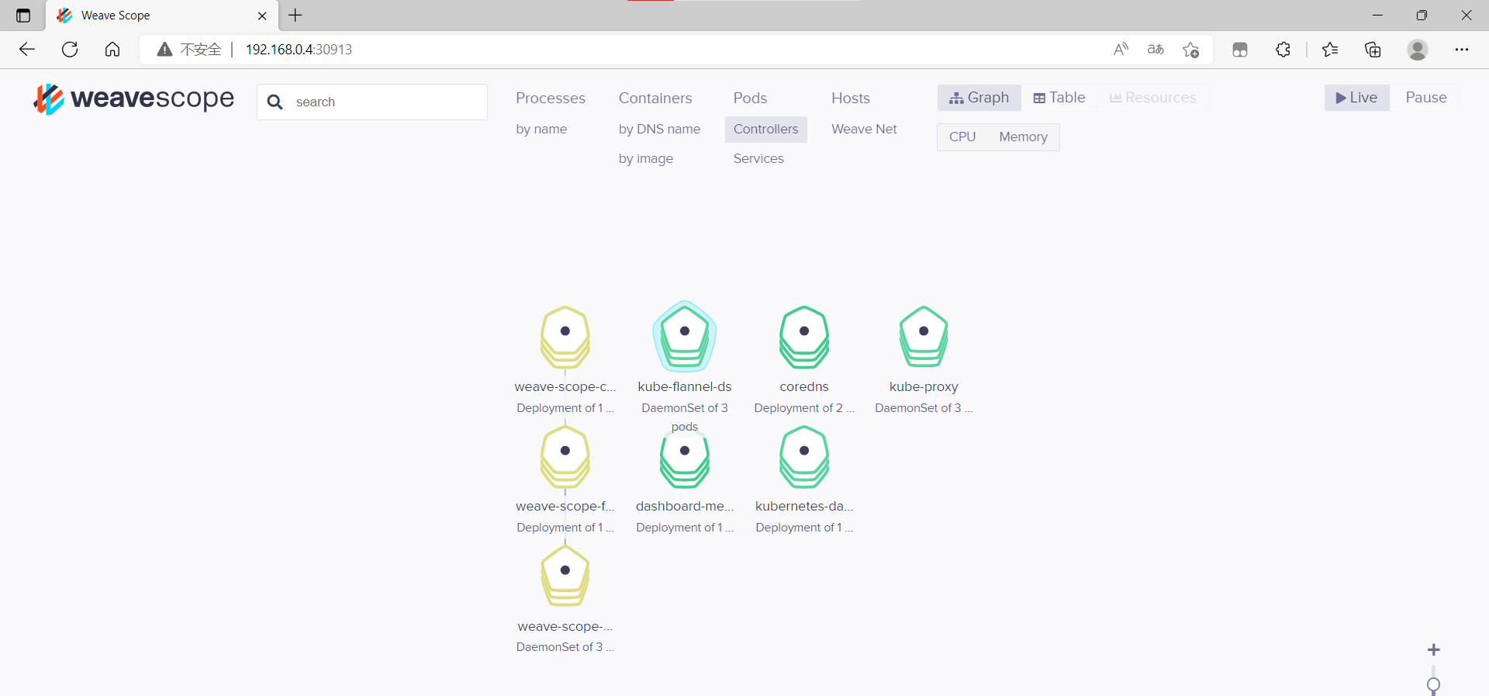Screen dimensions: 1489x696
Task: Click the search magnifier icon
Action: 275,102
